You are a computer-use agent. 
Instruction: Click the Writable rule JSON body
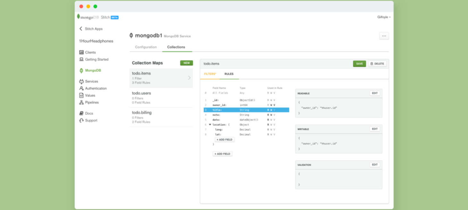339,144
